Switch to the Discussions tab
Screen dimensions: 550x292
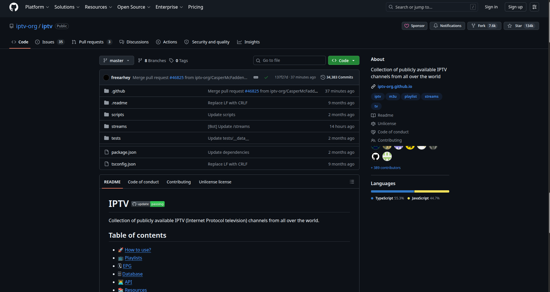(x=134, y=42)
